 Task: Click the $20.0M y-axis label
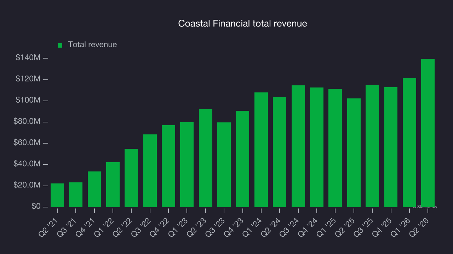pos(27,186)
